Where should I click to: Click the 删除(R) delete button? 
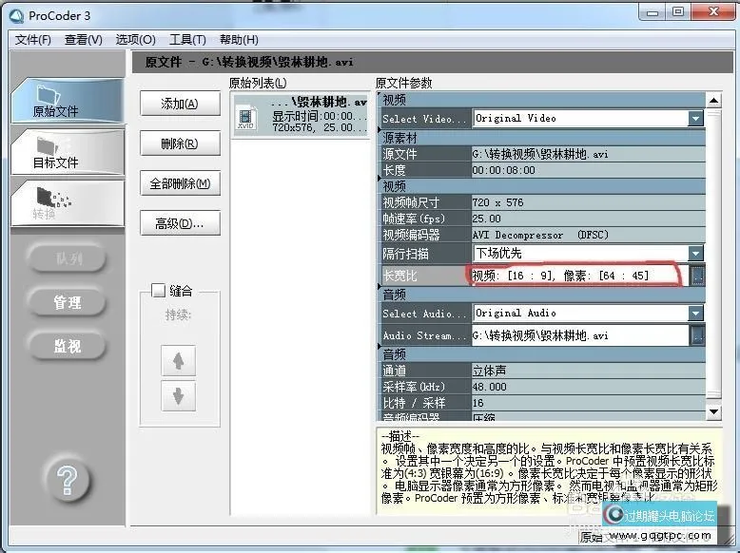(180, 143)
